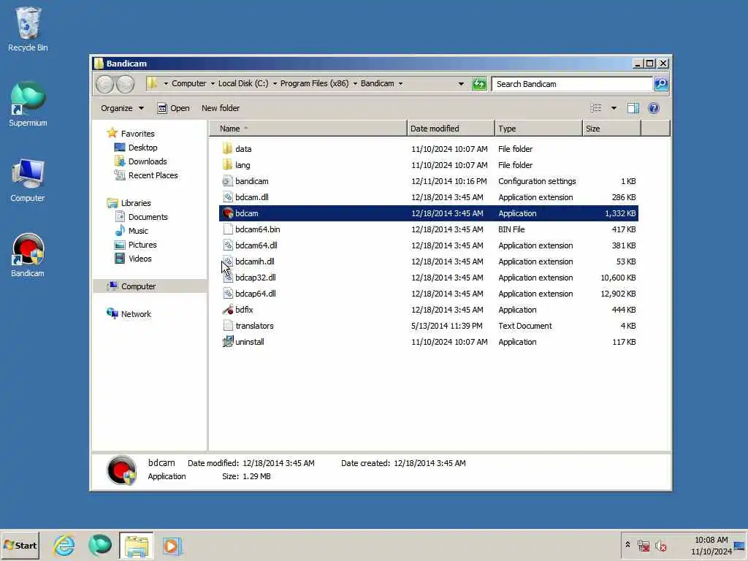Select Libraries in the navigation pane
748x561 pixels.
click(135, 203)
